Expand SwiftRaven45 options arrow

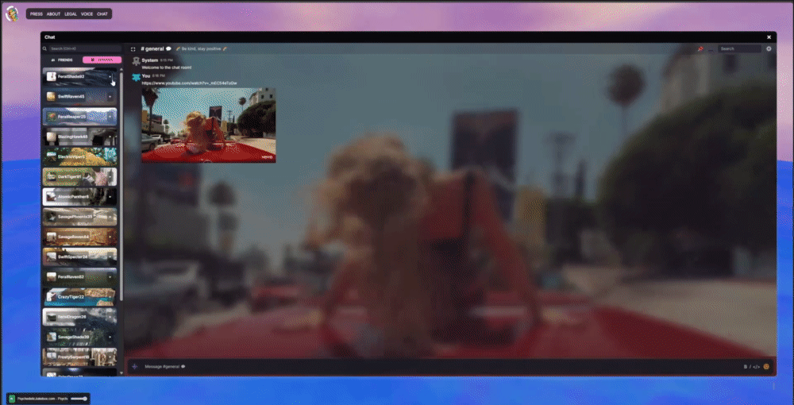(x=110, y=96)
